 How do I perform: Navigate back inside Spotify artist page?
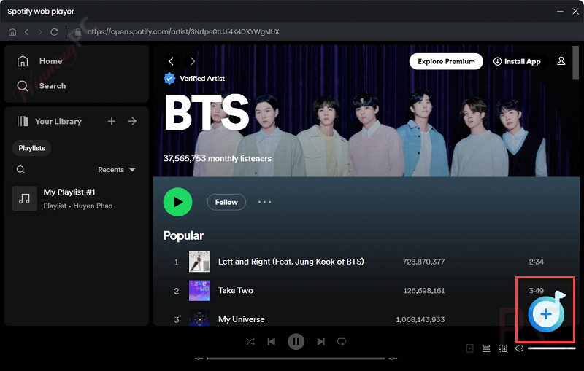point(172,61)
